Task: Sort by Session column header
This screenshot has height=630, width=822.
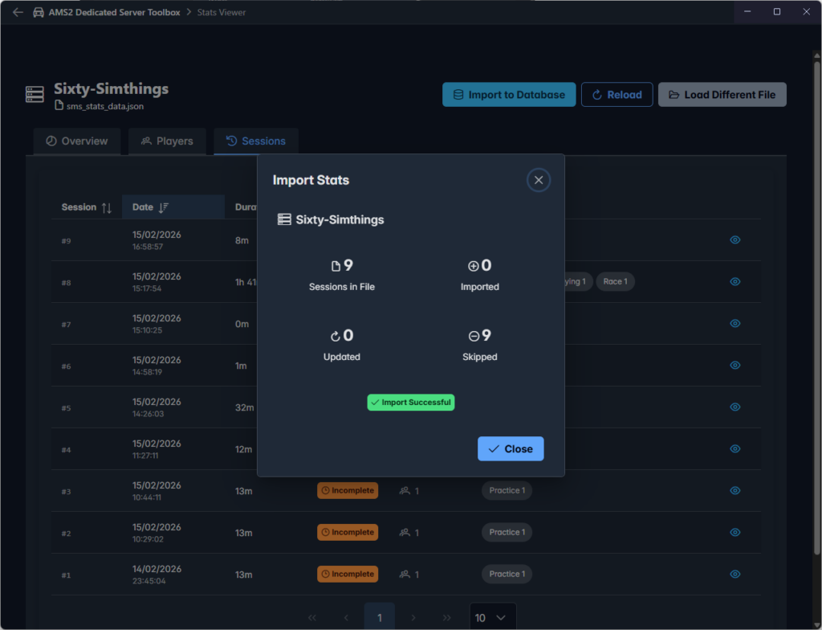Action: tap(87, 207)
